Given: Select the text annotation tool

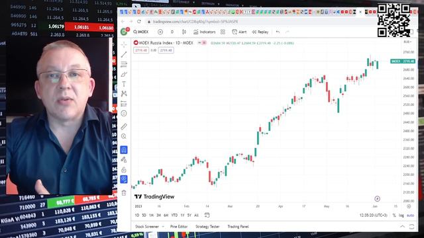Looking at the screenshot, I should [x=124, y=84].
